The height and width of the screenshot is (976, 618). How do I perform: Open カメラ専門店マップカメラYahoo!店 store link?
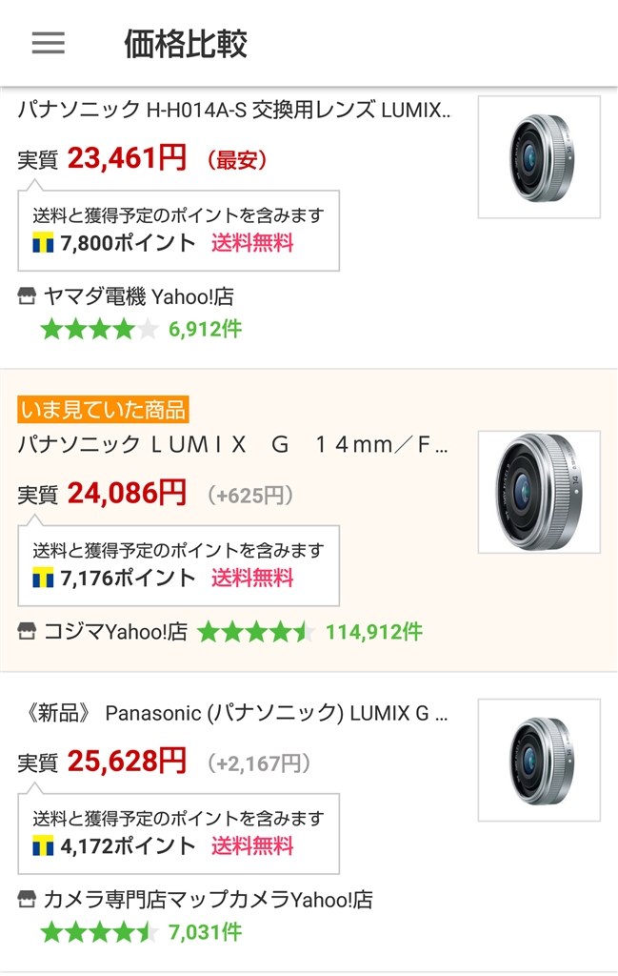tap(208, 900)
